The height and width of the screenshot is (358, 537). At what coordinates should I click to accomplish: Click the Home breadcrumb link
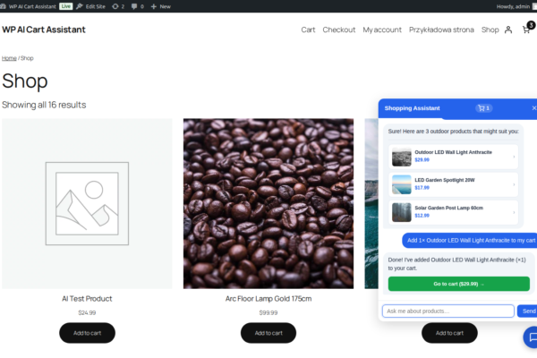point(9,58)
